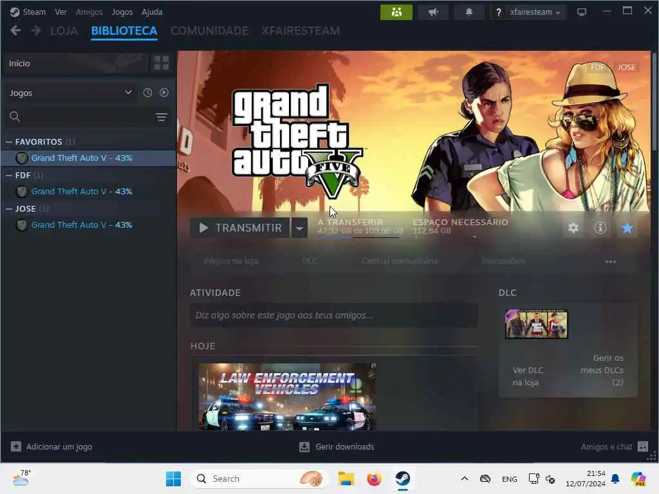659x494 pixels.
Task: Open the Windows Start menu
Action: 173,479
